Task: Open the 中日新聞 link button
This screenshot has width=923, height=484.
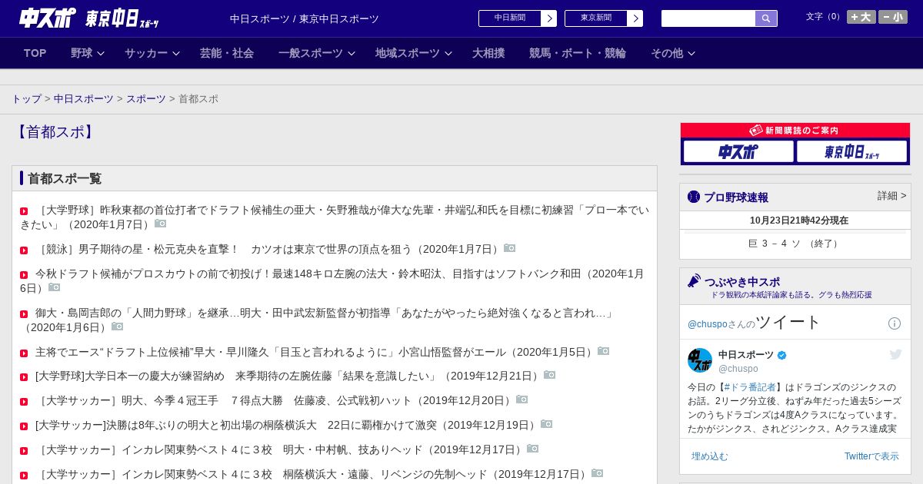Action: (x=509, y=18)
